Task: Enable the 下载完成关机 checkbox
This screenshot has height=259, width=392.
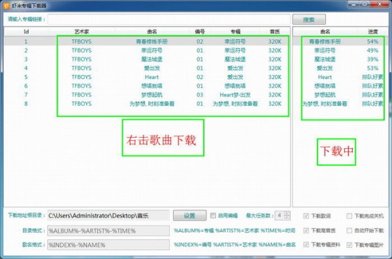Action: point(350,216)
